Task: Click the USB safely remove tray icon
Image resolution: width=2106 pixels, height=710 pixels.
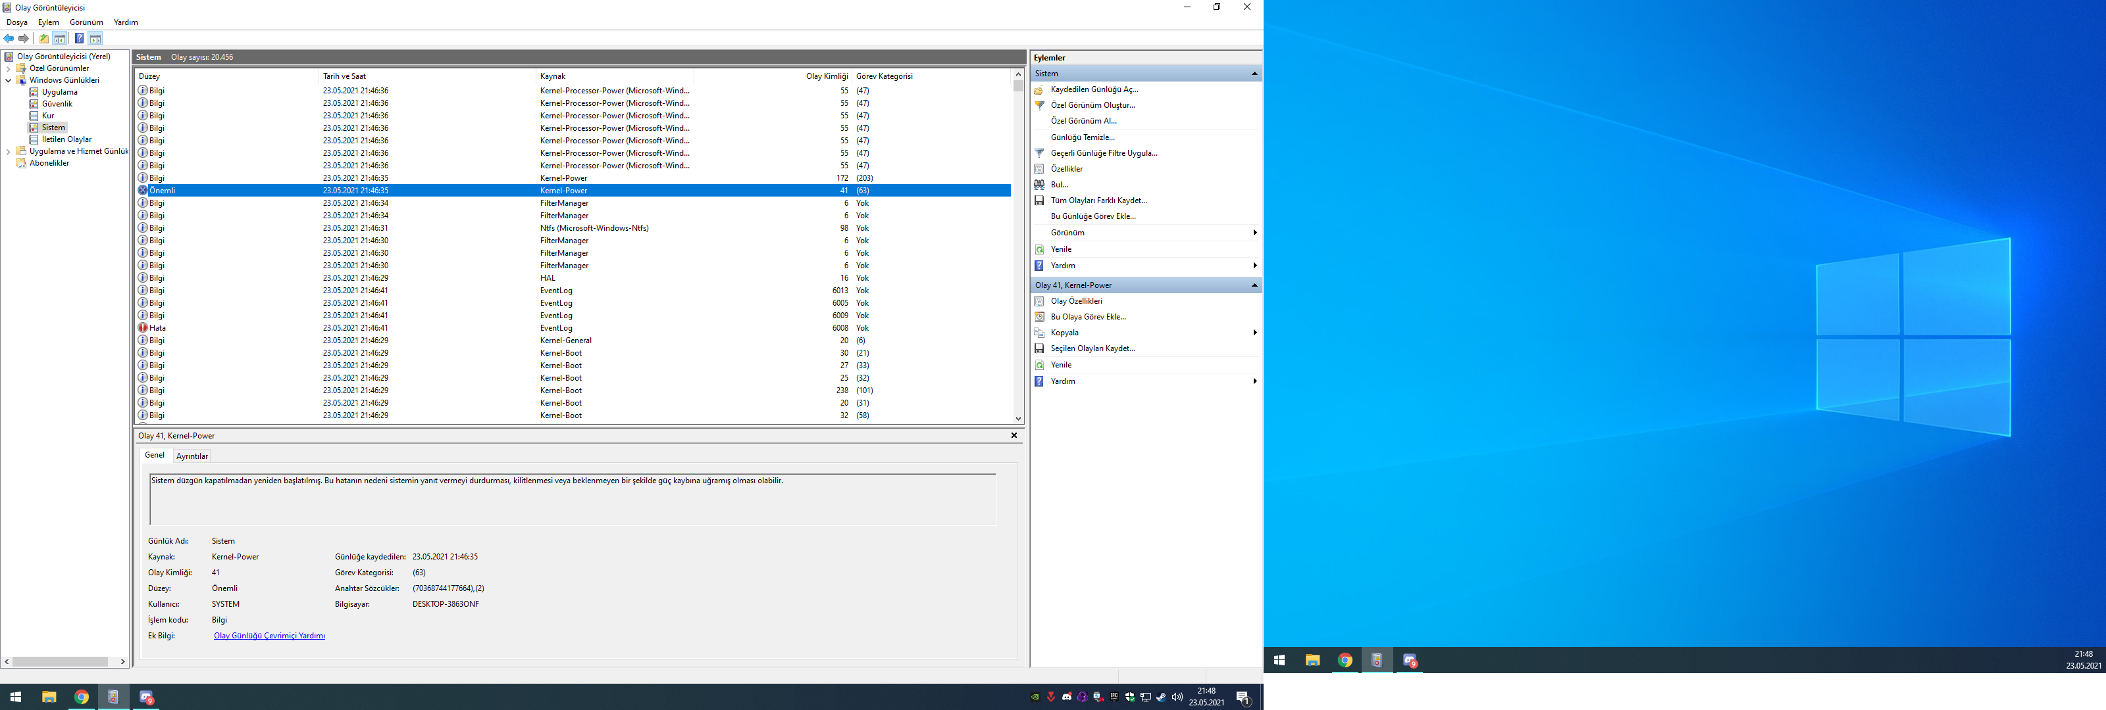Action: 1098,697
